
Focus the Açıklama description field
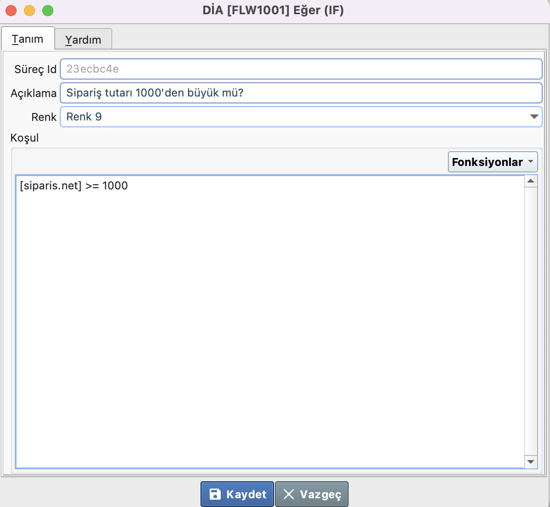[301, 93]
